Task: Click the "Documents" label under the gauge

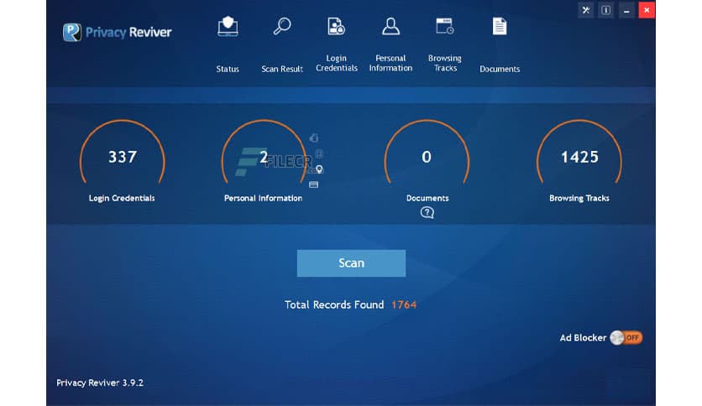Action: coord(427,198)
